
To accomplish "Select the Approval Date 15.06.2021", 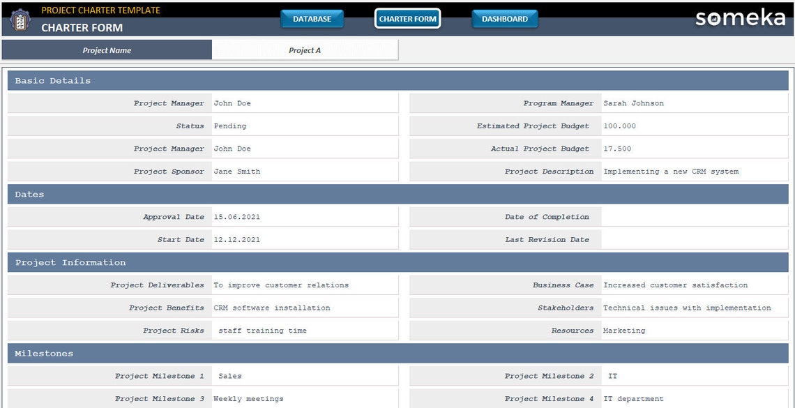I will click(x=303, y=217).
